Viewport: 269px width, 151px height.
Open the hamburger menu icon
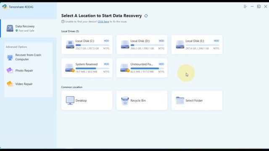point(245,7)
